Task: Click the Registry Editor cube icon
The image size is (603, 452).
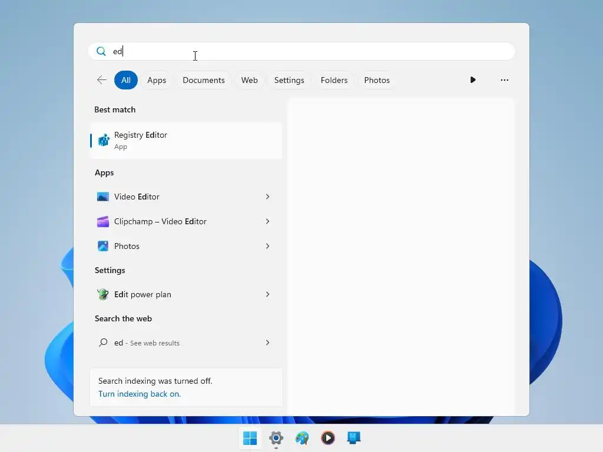Action: point(103,140)
